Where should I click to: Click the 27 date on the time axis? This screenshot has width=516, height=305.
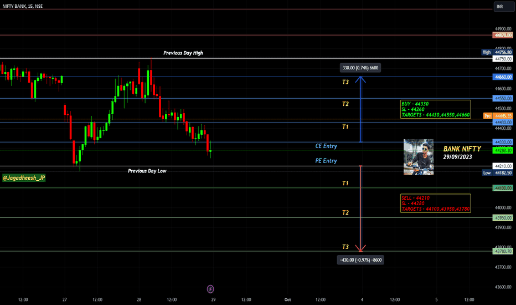point(64,299)
